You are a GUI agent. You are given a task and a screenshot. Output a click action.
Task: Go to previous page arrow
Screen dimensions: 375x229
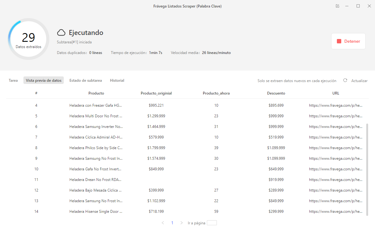pos(163,223)
